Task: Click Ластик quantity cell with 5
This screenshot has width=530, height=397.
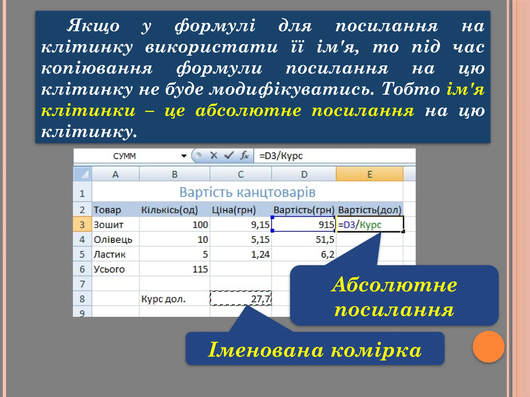Action: coord(175,254)
